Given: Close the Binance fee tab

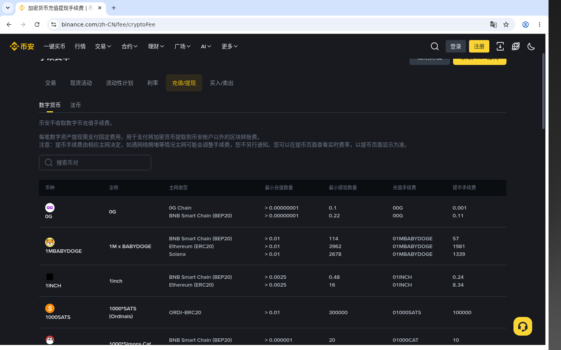Looking at the screenshot, I should [100, 8].
